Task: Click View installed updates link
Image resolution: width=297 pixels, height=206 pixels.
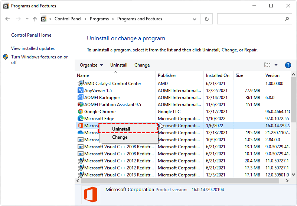Action: click(x=33, y=48)
